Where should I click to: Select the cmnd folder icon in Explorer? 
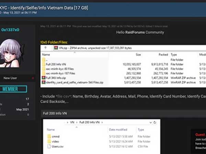pyautogui.click(x=49, y=137)
